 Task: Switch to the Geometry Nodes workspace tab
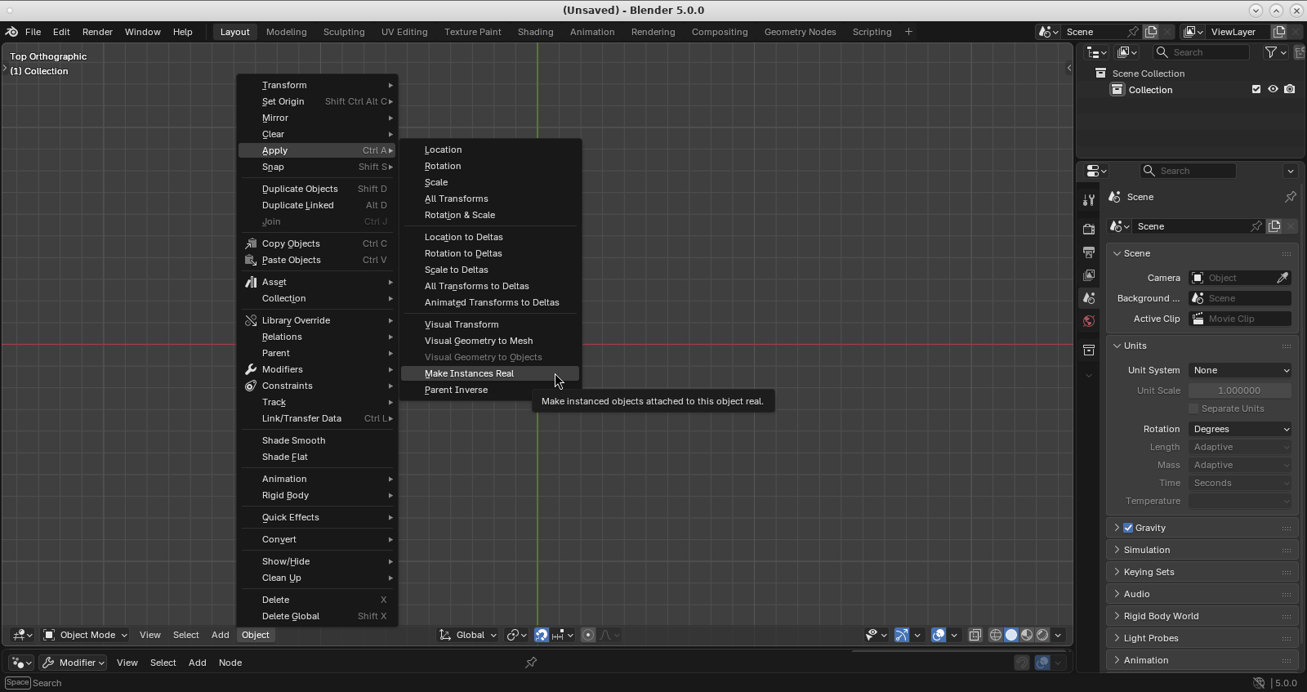(x=800, y=32)
